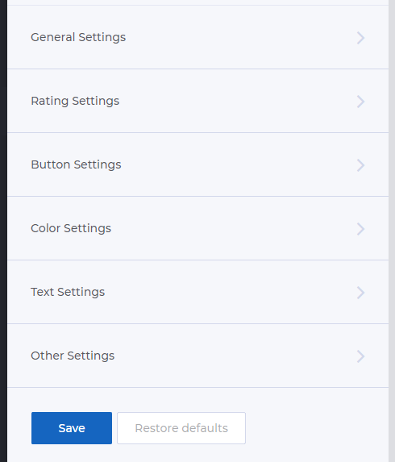The height and width of the screenshot is (462, 395).
Task: Click the vertical scrollbar at right edge
Action: pyautogui.click(x=392, y=231)
